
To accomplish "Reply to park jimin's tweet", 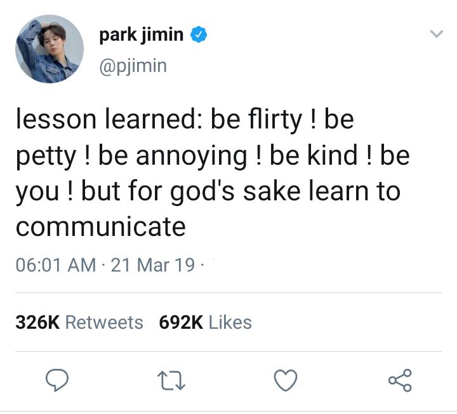I will (57, 380).
